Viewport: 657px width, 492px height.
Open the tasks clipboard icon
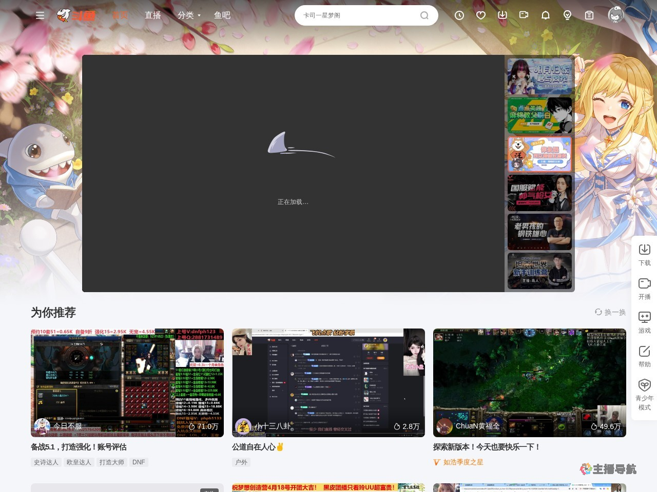pos(589,15)
